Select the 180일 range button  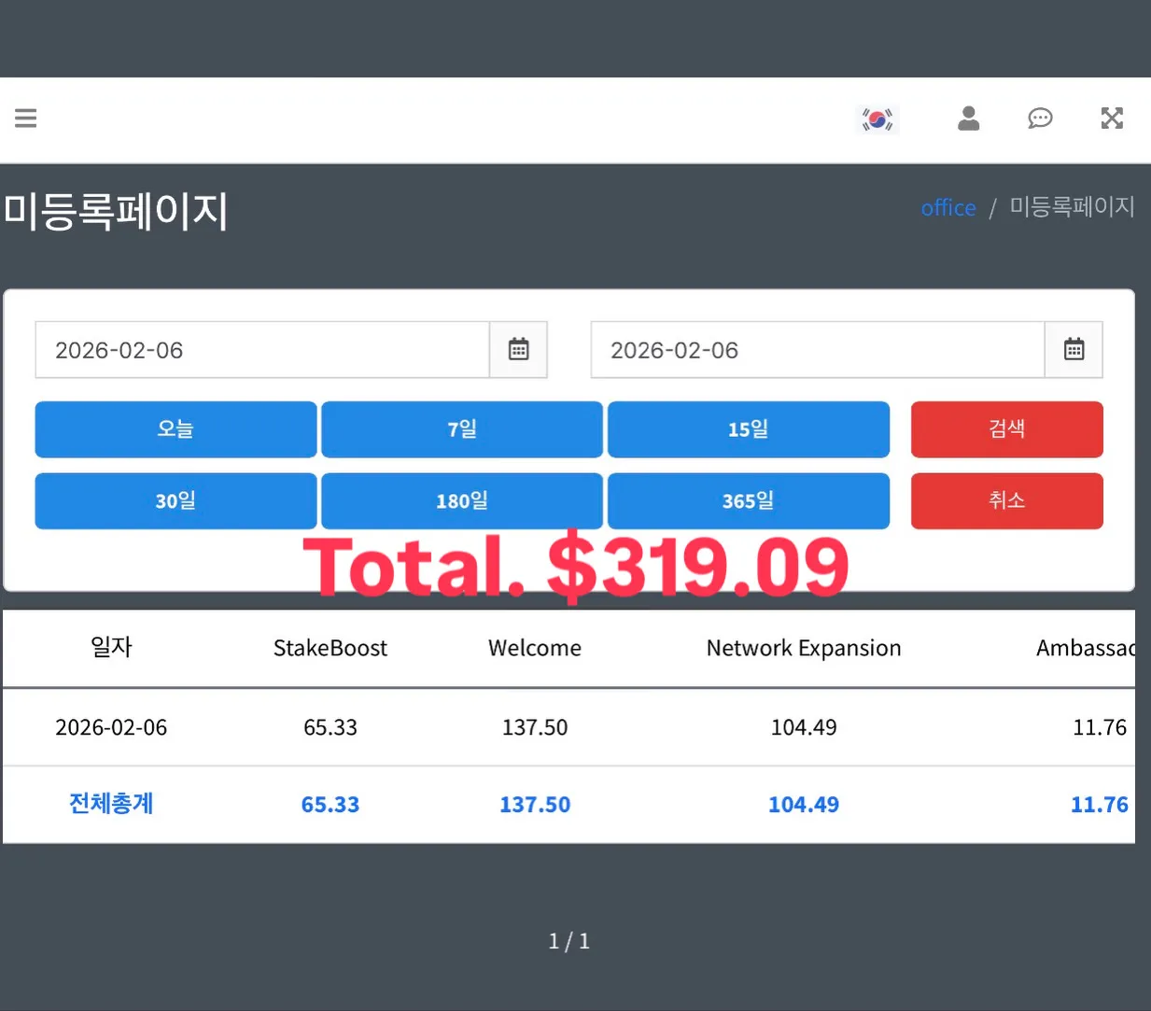pyautogui.click(x=462, y=501)
